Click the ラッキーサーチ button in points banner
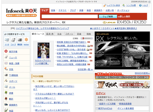The height and width of the screenshot is (112, 153). pyautogui.click(x=129, y=77)
